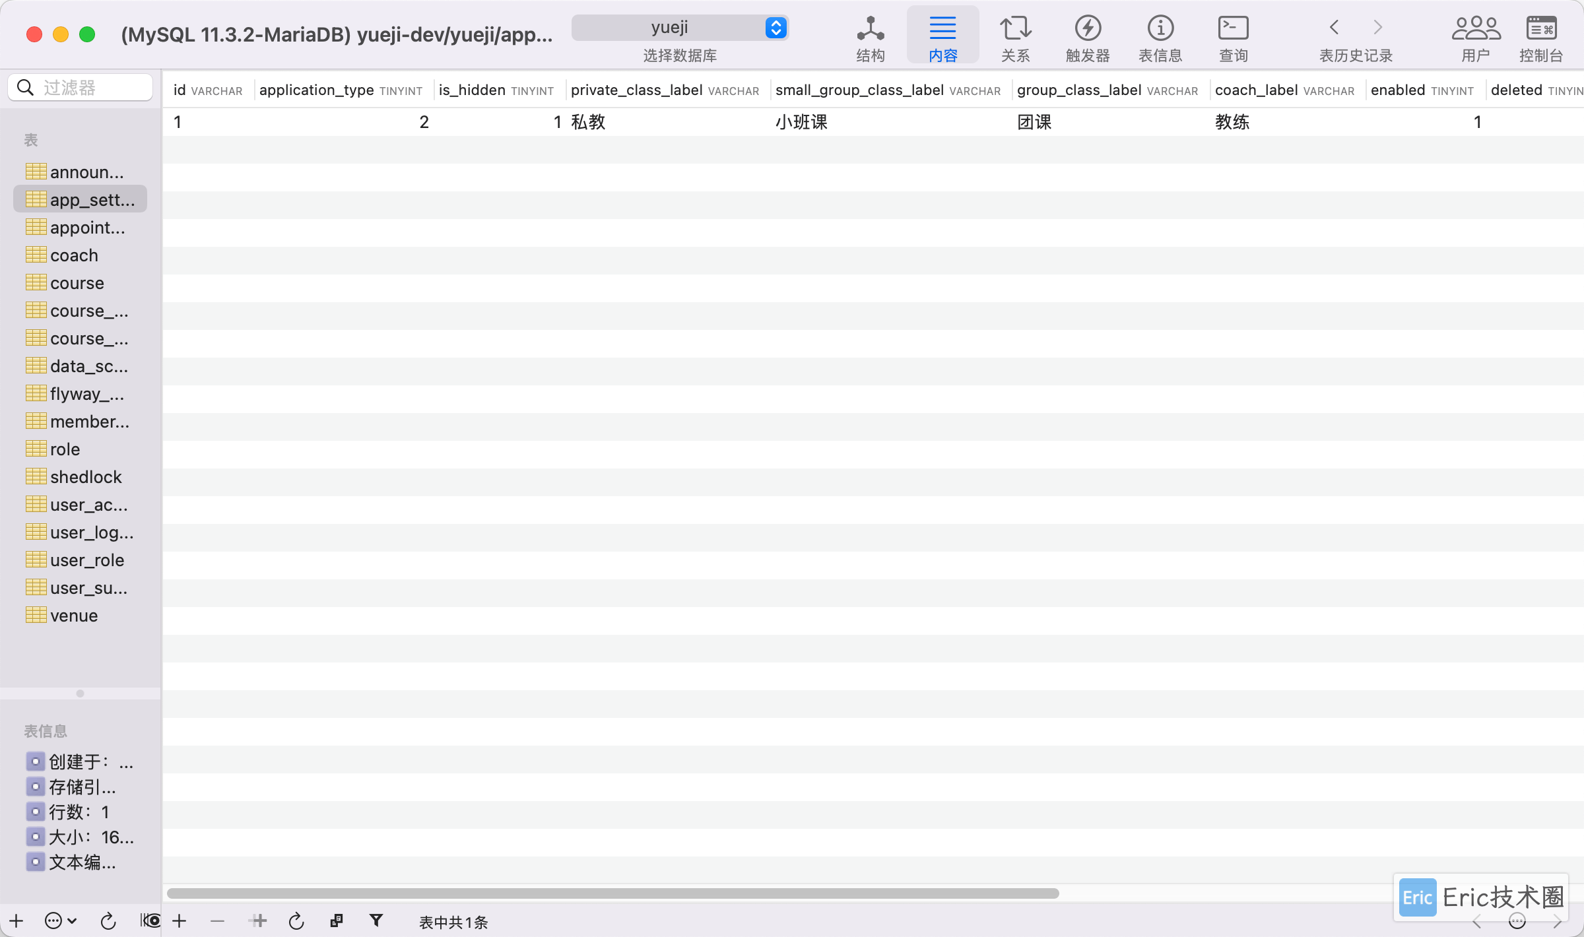Select the member... table
The height and width of the screenshot is (937, 1584).
(x=81, y=421)
